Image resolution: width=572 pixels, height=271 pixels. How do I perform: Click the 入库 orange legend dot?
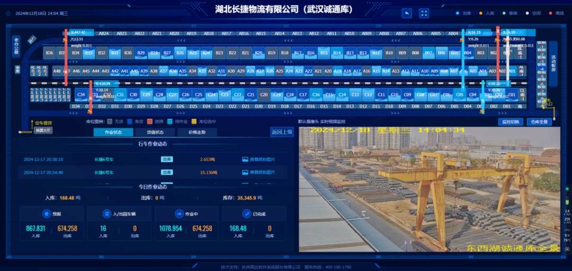pyautogui.click(x=481, y=13)
